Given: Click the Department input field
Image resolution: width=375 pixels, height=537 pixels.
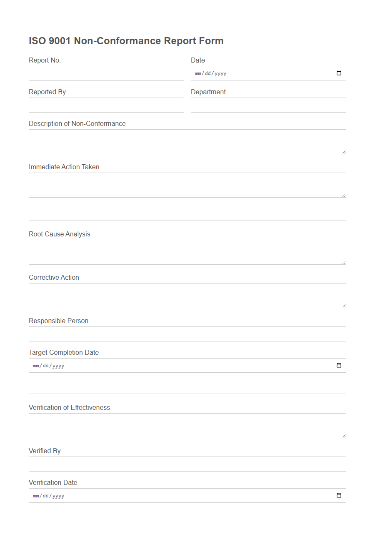Looking at the screenshot, I should coord(268,105).
